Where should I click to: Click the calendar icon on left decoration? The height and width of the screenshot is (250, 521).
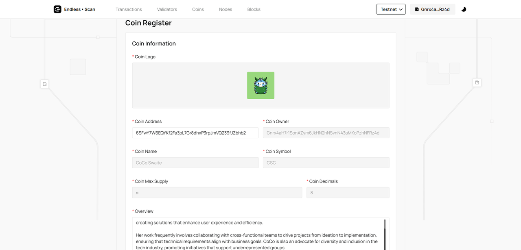(45, 84)
